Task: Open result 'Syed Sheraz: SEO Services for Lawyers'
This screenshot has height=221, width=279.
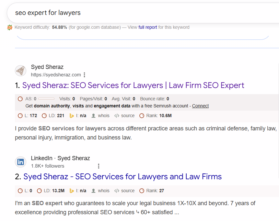Action: 133,85
